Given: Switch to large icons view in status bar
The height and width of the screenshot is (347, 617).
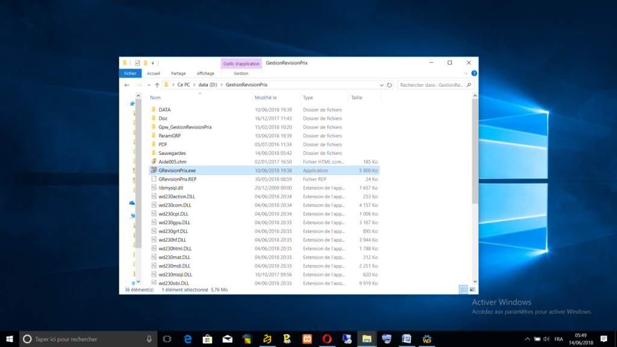Looking at the screenshot, I should (472, 290).
